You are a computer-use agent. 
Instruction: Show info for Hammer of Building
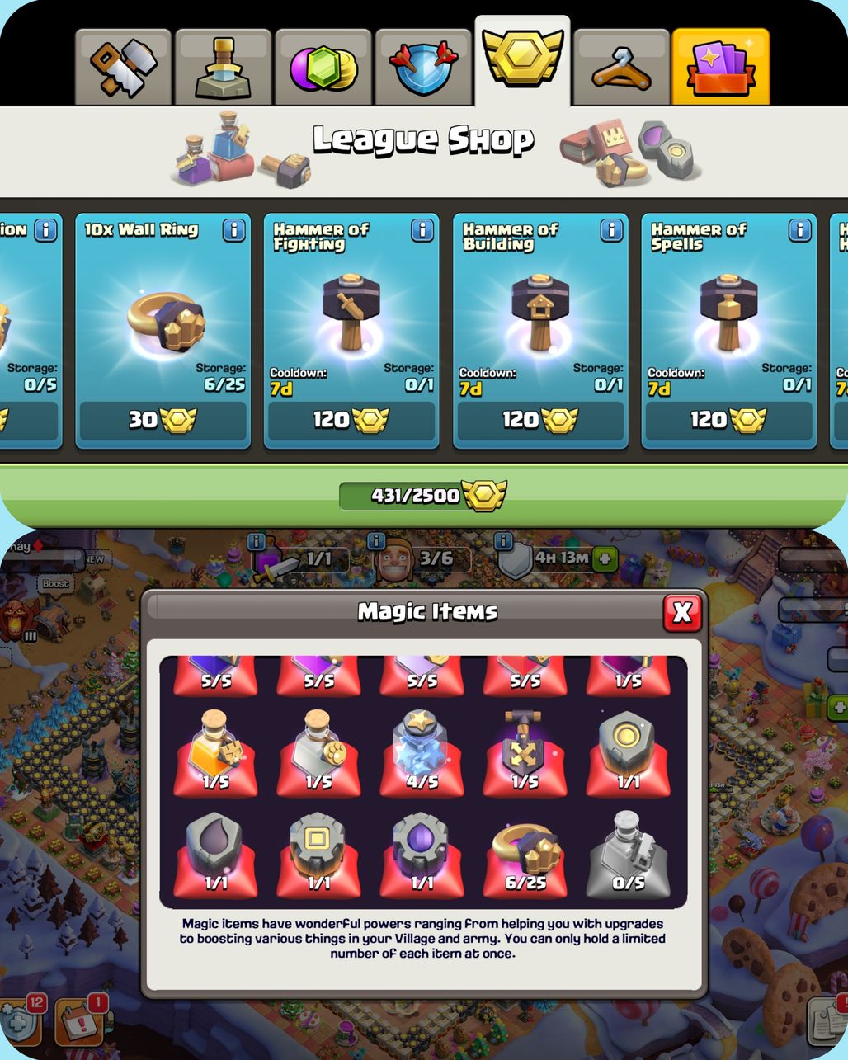click(611, 230)
